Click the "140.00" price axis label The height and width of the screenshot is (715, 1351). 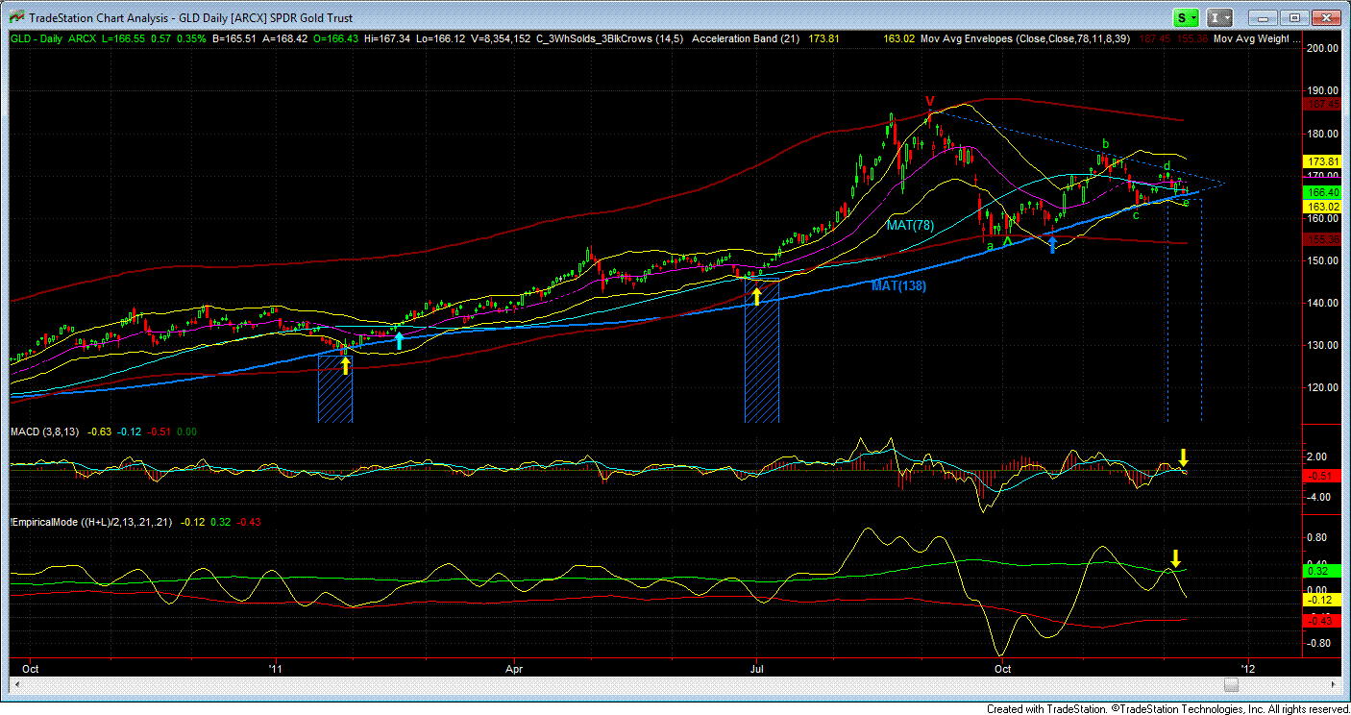point(1321,303)
